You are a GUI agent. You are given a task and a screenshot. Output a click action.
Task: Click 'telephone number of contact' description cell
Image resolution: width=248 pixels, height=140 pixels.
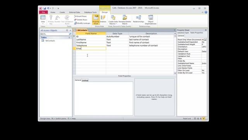click(x=151, y=45)
